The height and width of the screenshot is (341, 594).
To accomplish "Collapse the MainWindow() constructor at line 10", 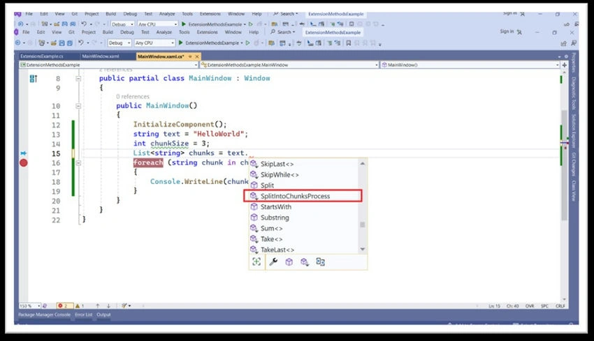I will click(78, 106).
